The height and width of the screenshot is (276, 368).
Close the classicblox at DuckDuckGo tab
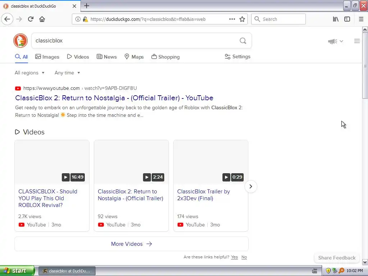74,6
